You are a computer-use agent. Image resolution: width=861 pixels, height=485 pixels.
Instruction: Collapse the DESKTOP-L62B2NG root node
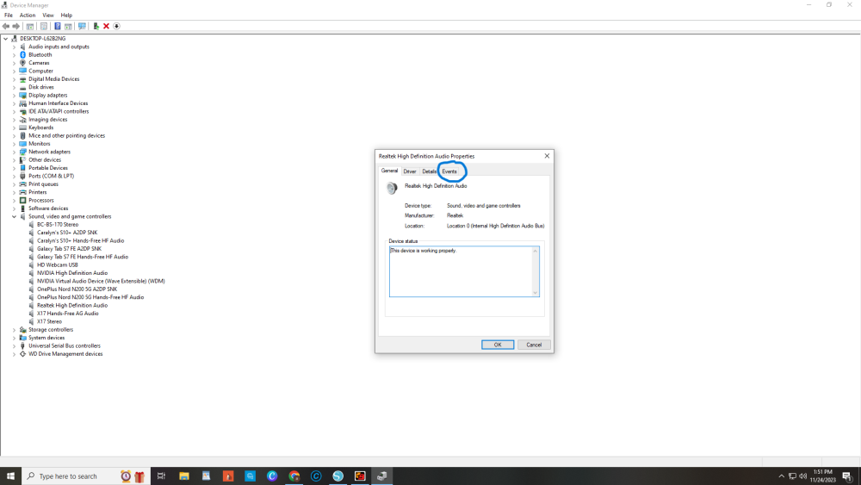[5, 39]
